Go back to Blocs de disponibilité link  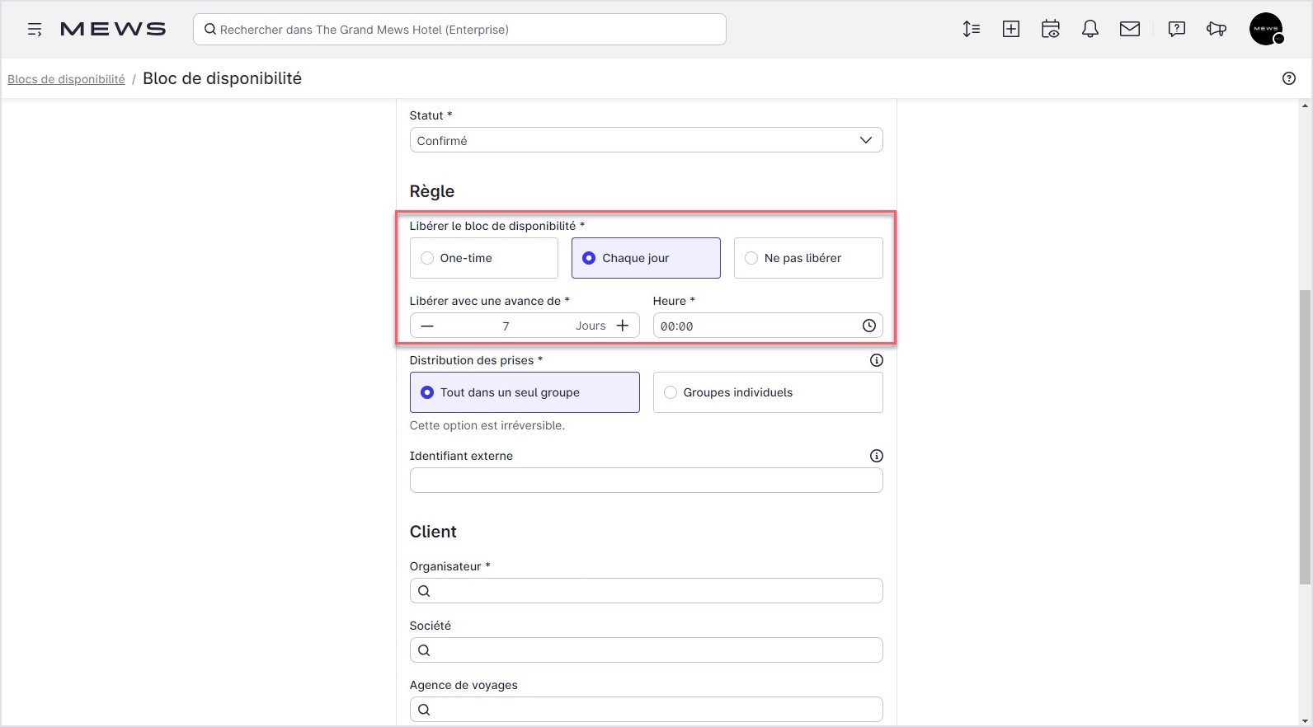(x=66, y=79)
